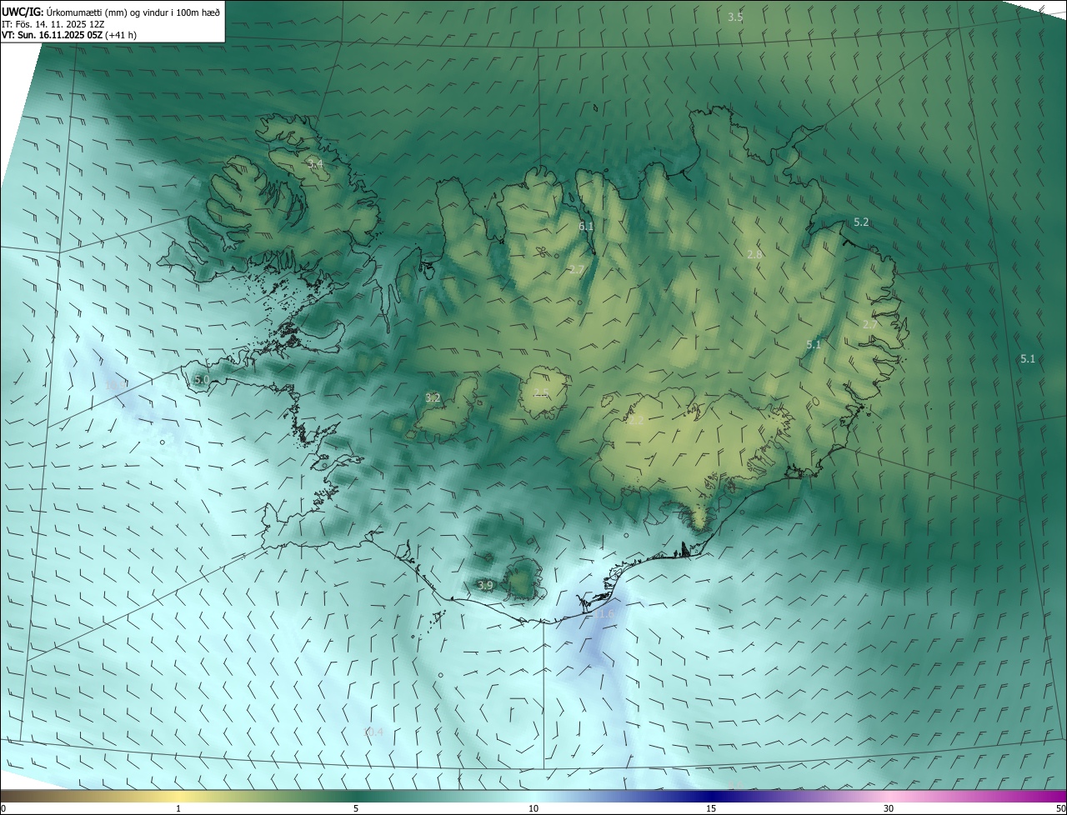Click the 5 mm tick on the color scale
1067x815 pixels.
point(356,808)
